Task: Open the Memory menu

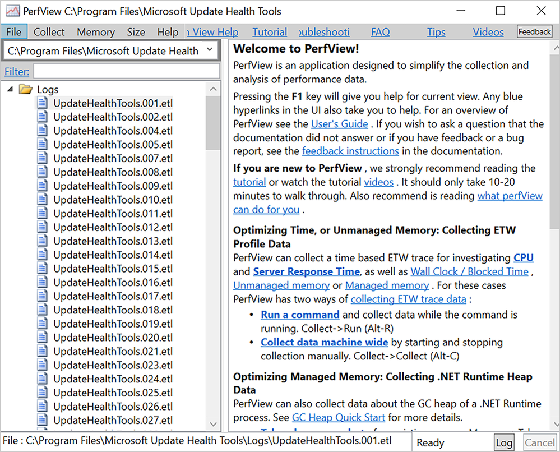Action: (x=96, y=32)
